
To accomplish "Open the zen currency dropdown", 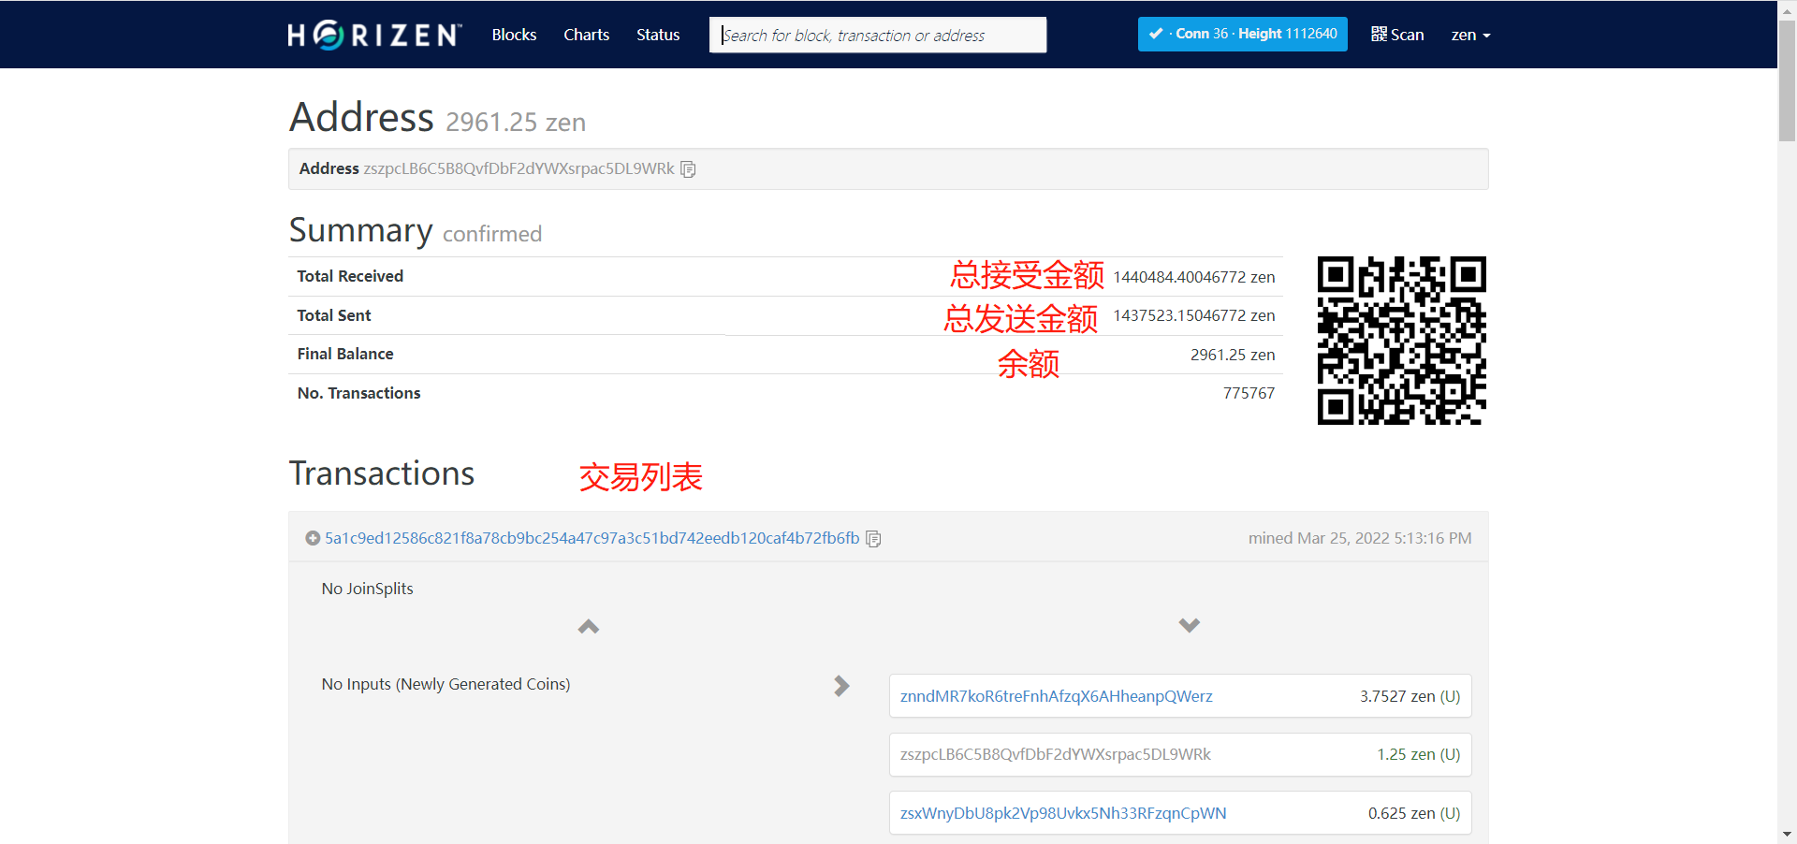I will [x=1469, y=36].
